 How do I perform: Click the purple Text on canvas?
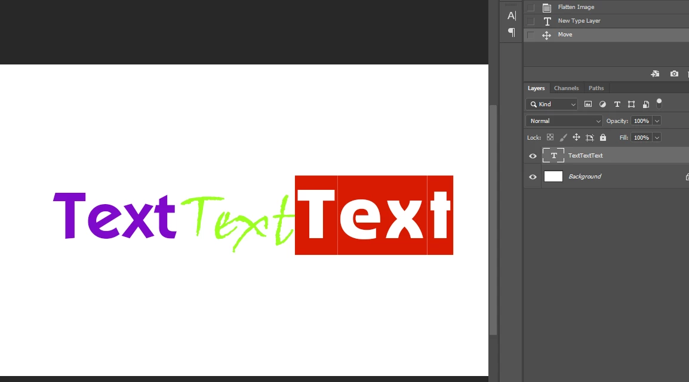click(115, 215)
